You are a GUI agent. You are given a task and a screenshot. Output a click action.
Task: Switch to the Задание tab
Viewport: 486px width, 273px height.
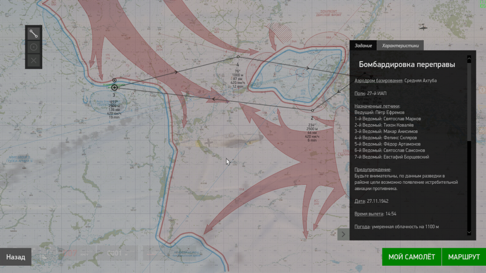[x=363, y=46]
